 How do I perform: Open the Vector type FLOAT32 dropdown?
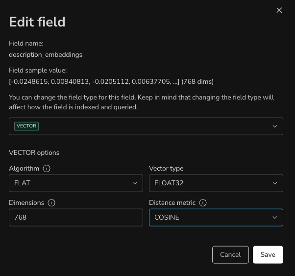pyautogui.click(x=216, y=183)
